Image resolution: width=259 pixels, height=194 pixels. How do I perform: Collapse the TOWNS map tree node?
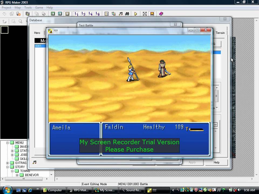[12, 171]
